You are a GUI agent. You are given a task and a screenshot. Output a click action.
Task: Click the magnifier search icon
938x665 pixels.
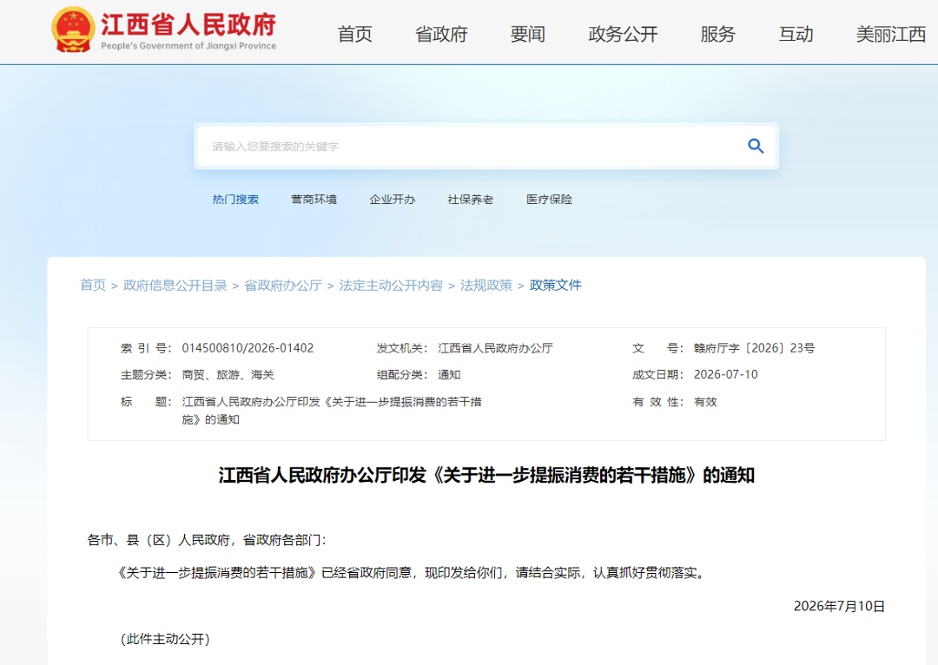pyautogui.click(x=756, y=146)
